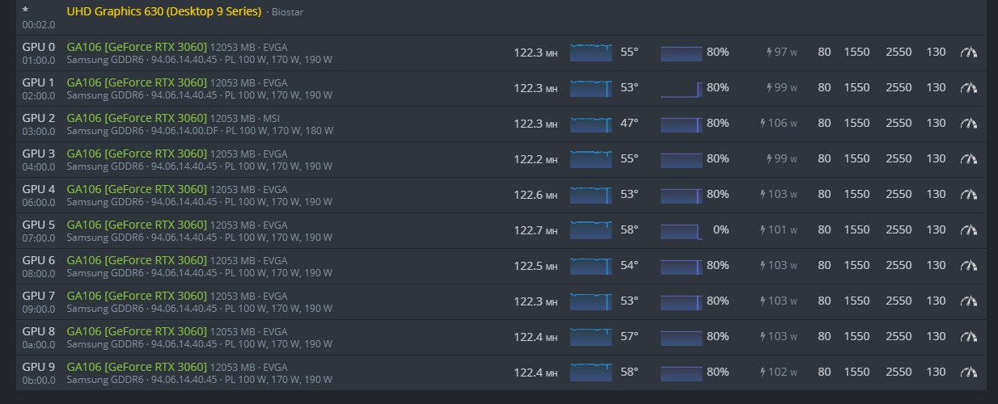The width and height of the screenshot is (998, 404).
Task: Click the UHD Graphics 630 device name
Action: (163, 12)
